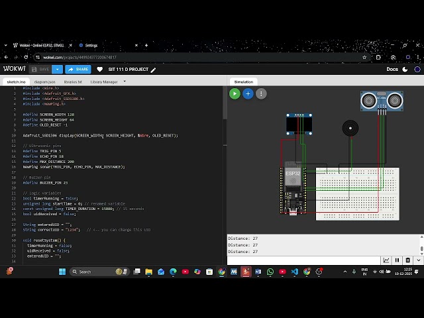Open the serial plotter graph icon

(386, 260)
